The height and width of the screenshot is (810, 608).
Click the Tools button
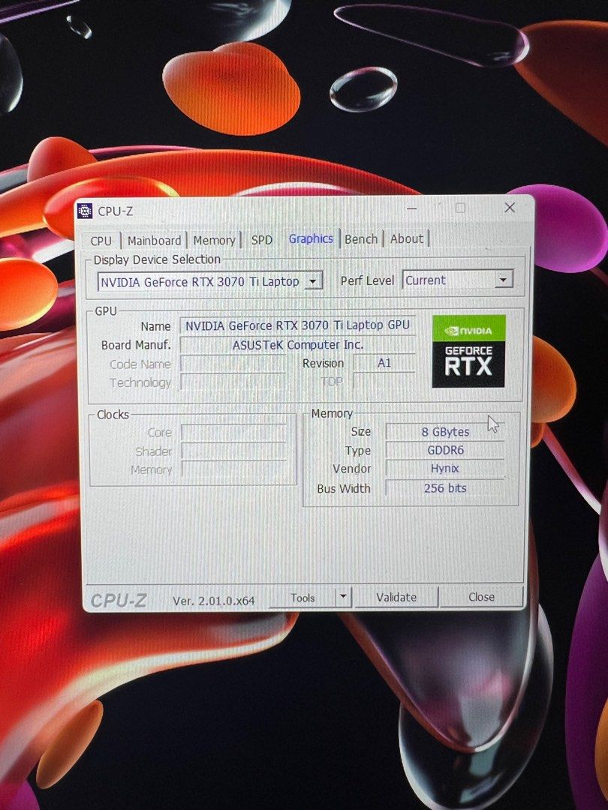point(305,596)
